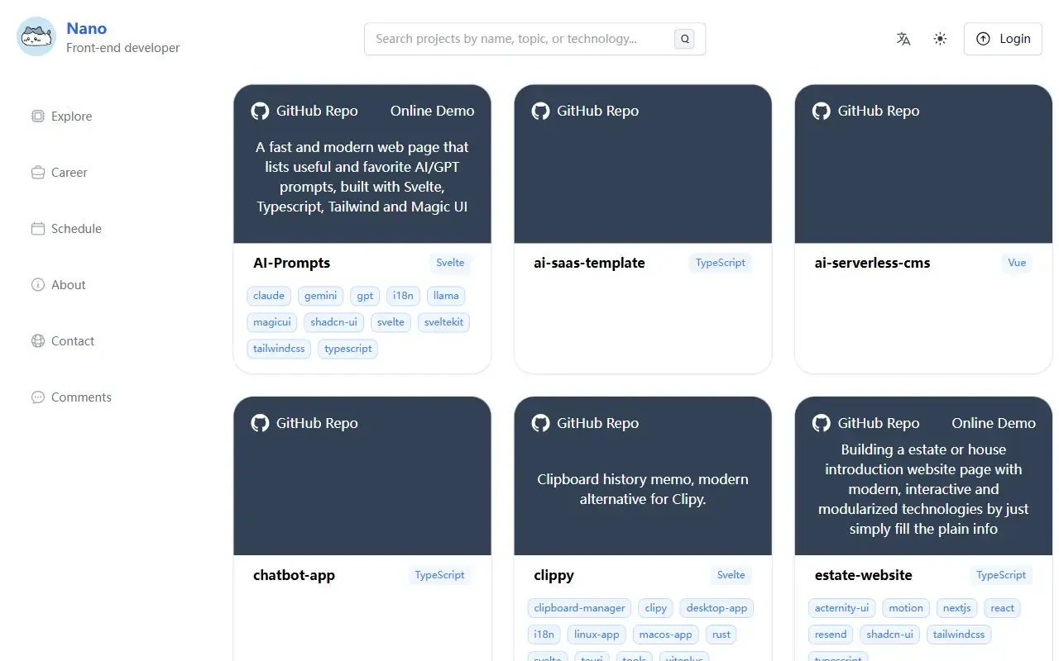Image resolution: width=1059 pixels, height=661 pixels.
Task: Open GitHub Repo for AI-Prompts
Action: [304, 111]
